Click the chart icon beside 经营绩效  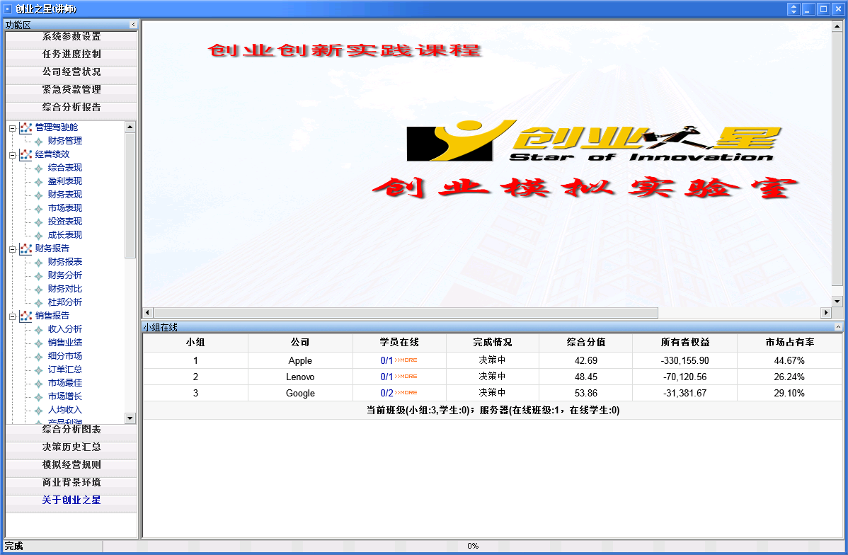25,154
